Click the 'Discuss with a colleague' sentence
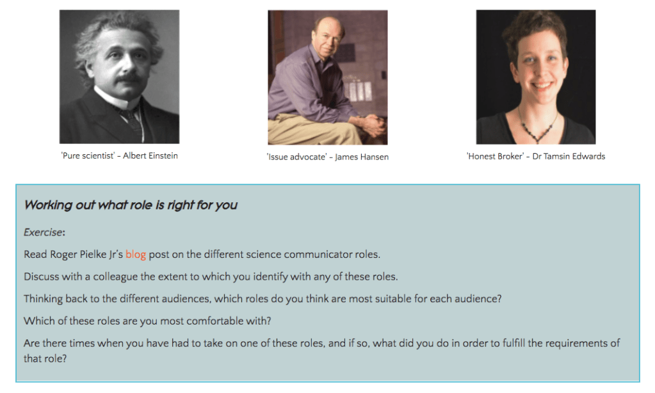 pyautogui.click(x=210, y=277)
